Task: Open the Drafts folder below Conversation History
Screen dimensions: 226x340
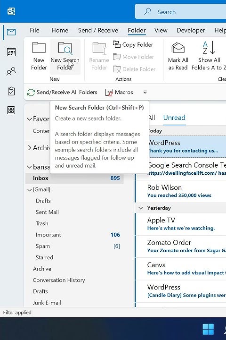Action: tap(74, 291)
